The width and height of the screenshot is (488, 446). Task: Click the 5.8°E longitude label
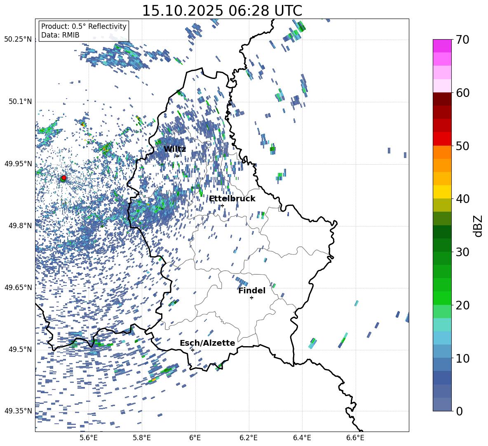click(142, 438)
